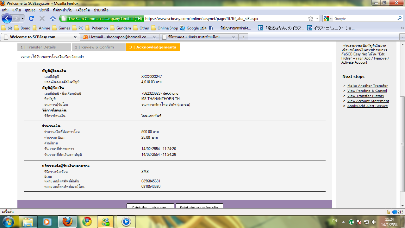Open Windows Explorer from the taskbar
Viewport: 405px width, 228px height.
click(28, 221)
